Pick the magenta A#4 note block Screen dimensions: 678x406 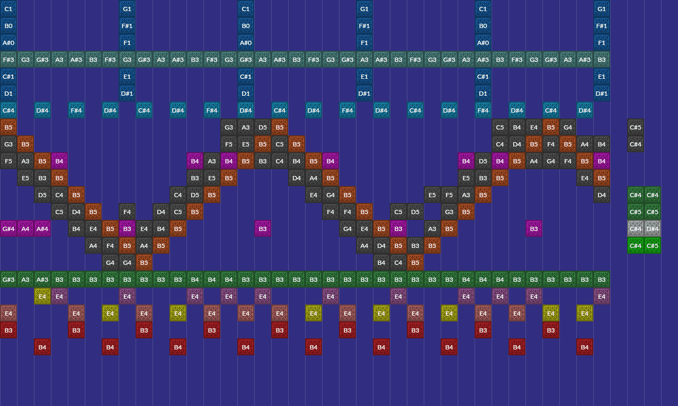click(42, 229)
